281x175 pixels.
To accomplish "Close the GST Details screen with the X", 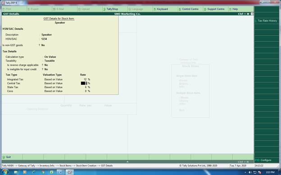I will 252,14.
